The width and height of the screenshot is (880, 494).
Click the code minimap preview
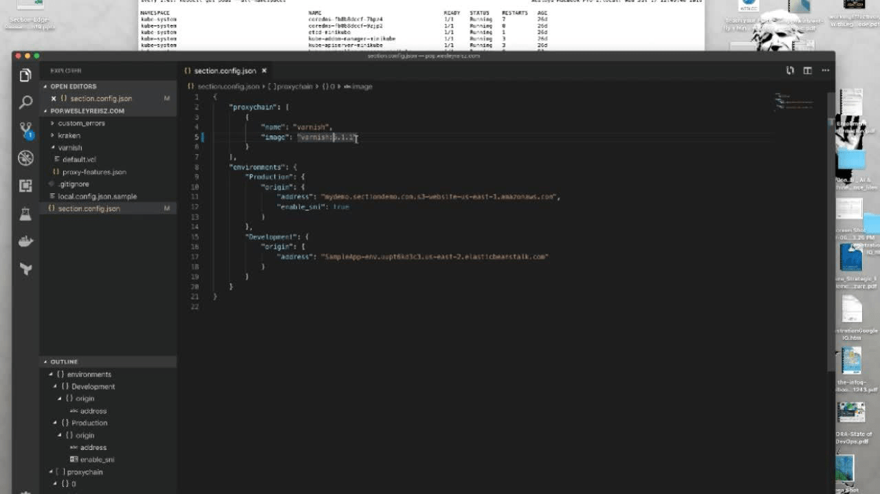point(793,101)
